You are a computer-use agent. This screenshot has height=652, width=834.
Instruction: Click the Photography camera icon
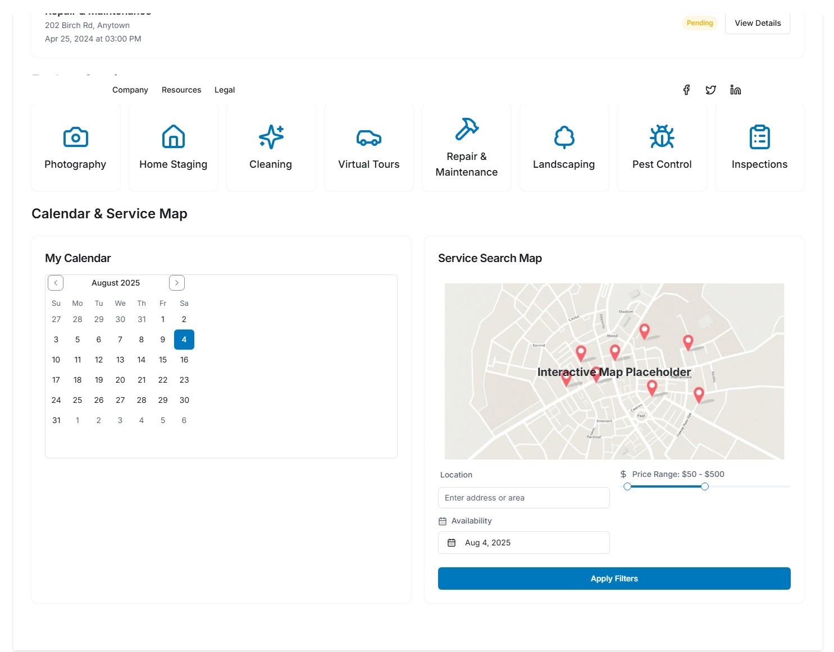(x=76, y=137)
